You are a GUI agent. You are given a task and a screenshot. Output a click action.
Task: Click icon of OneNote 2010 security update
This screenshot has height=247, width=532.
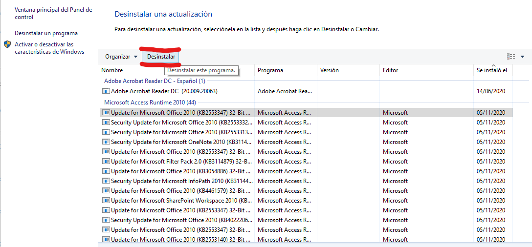coord(106,142)
